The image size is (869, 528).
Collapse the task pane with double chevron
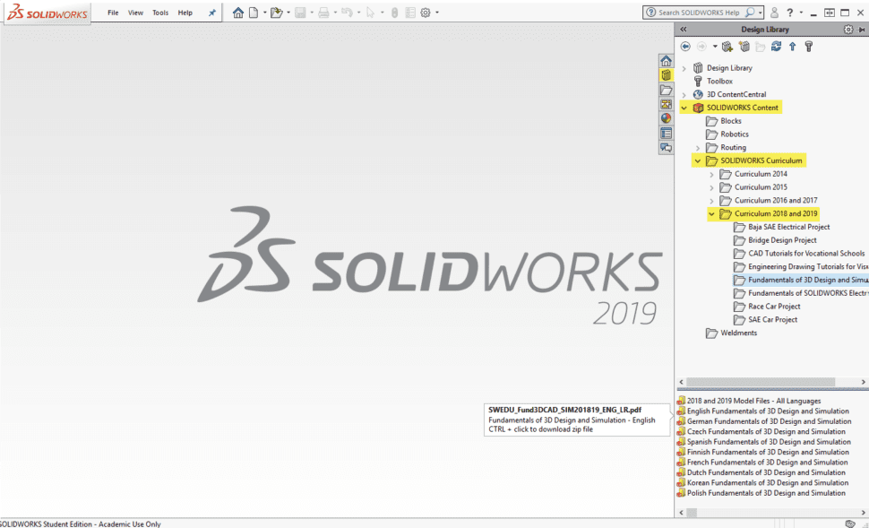pos(684,30)
